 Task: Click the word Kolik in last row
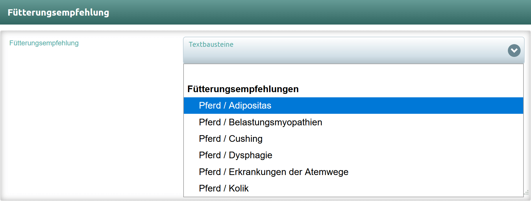[x=239, y=188]
